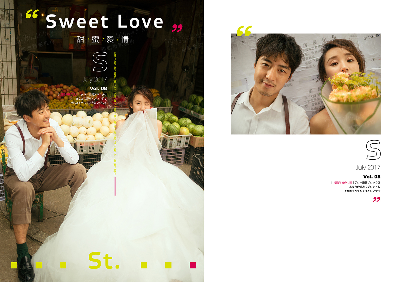Select "Vol. 08" on the white page
Viewport: 408px width, 282px height.
(372, 177)
